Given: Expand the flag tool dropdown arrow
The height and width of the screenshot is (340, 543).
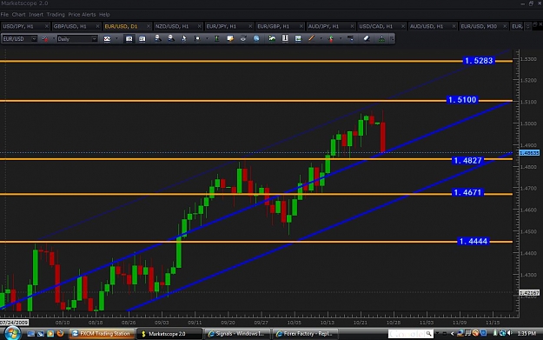Looking at the screenshot, I should 207,39.
